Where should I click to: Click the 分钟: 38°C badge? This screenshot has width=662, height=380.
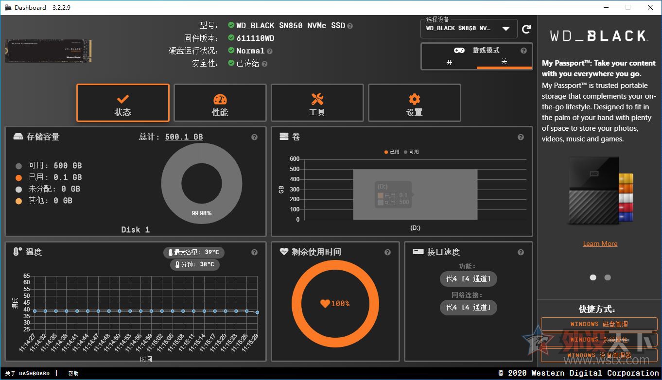coord(194,264)
